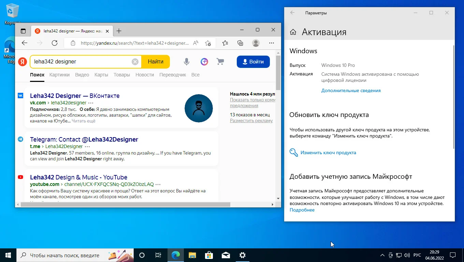
Task: Go back in the Edge browser
Action: (25, 43)
